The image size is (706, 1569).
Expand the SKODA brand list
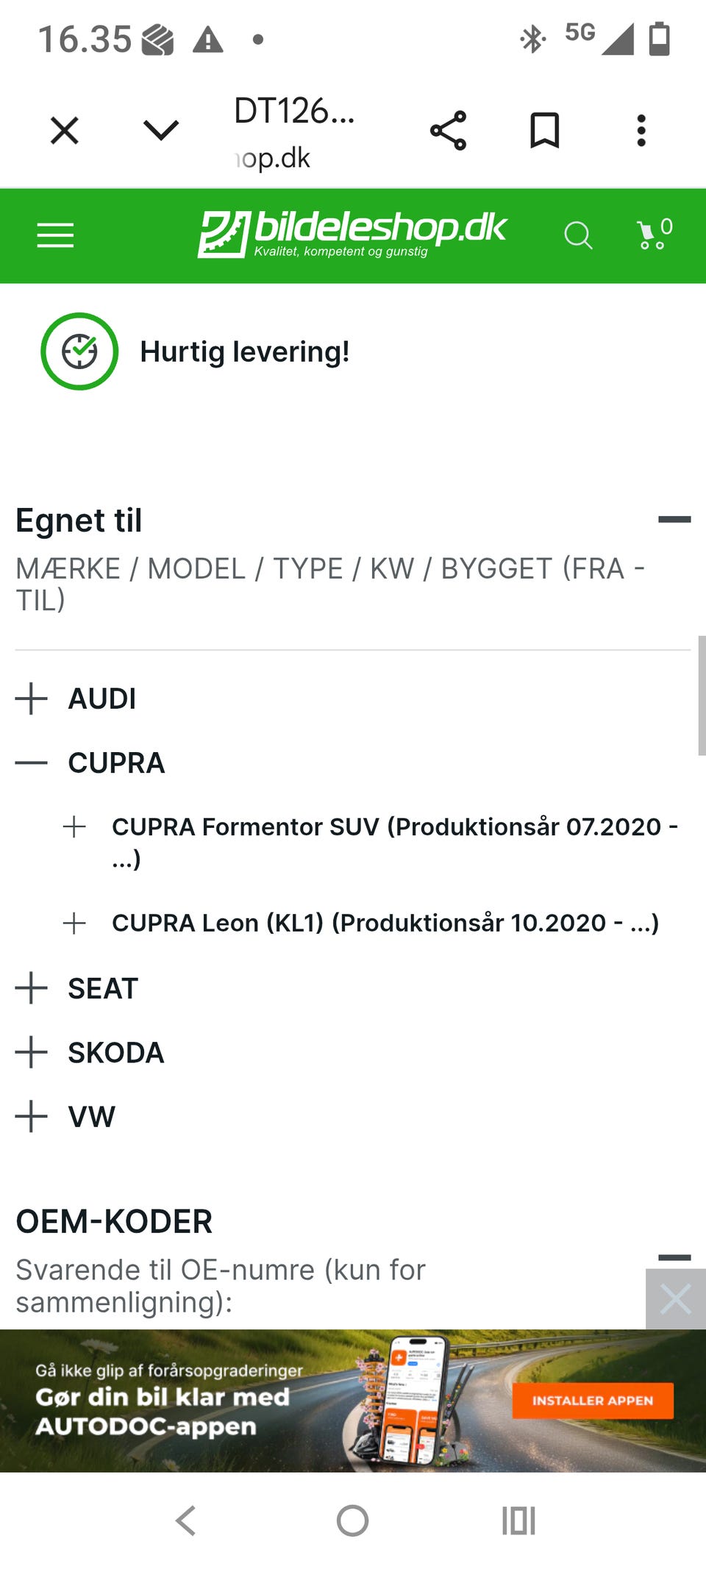tap(32, 1053)
